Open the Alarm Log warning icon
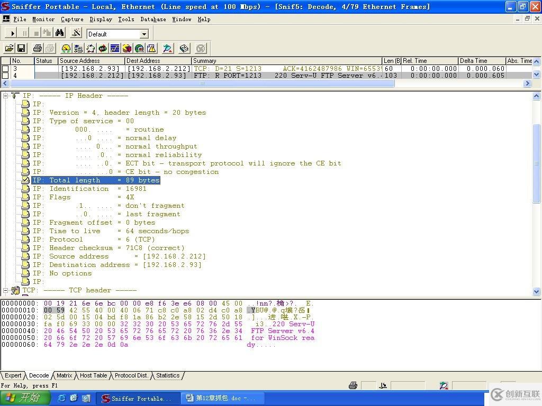 (151, 48)
